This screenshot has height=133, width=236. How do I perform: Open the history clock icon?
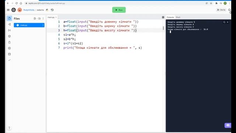(52, 10)
